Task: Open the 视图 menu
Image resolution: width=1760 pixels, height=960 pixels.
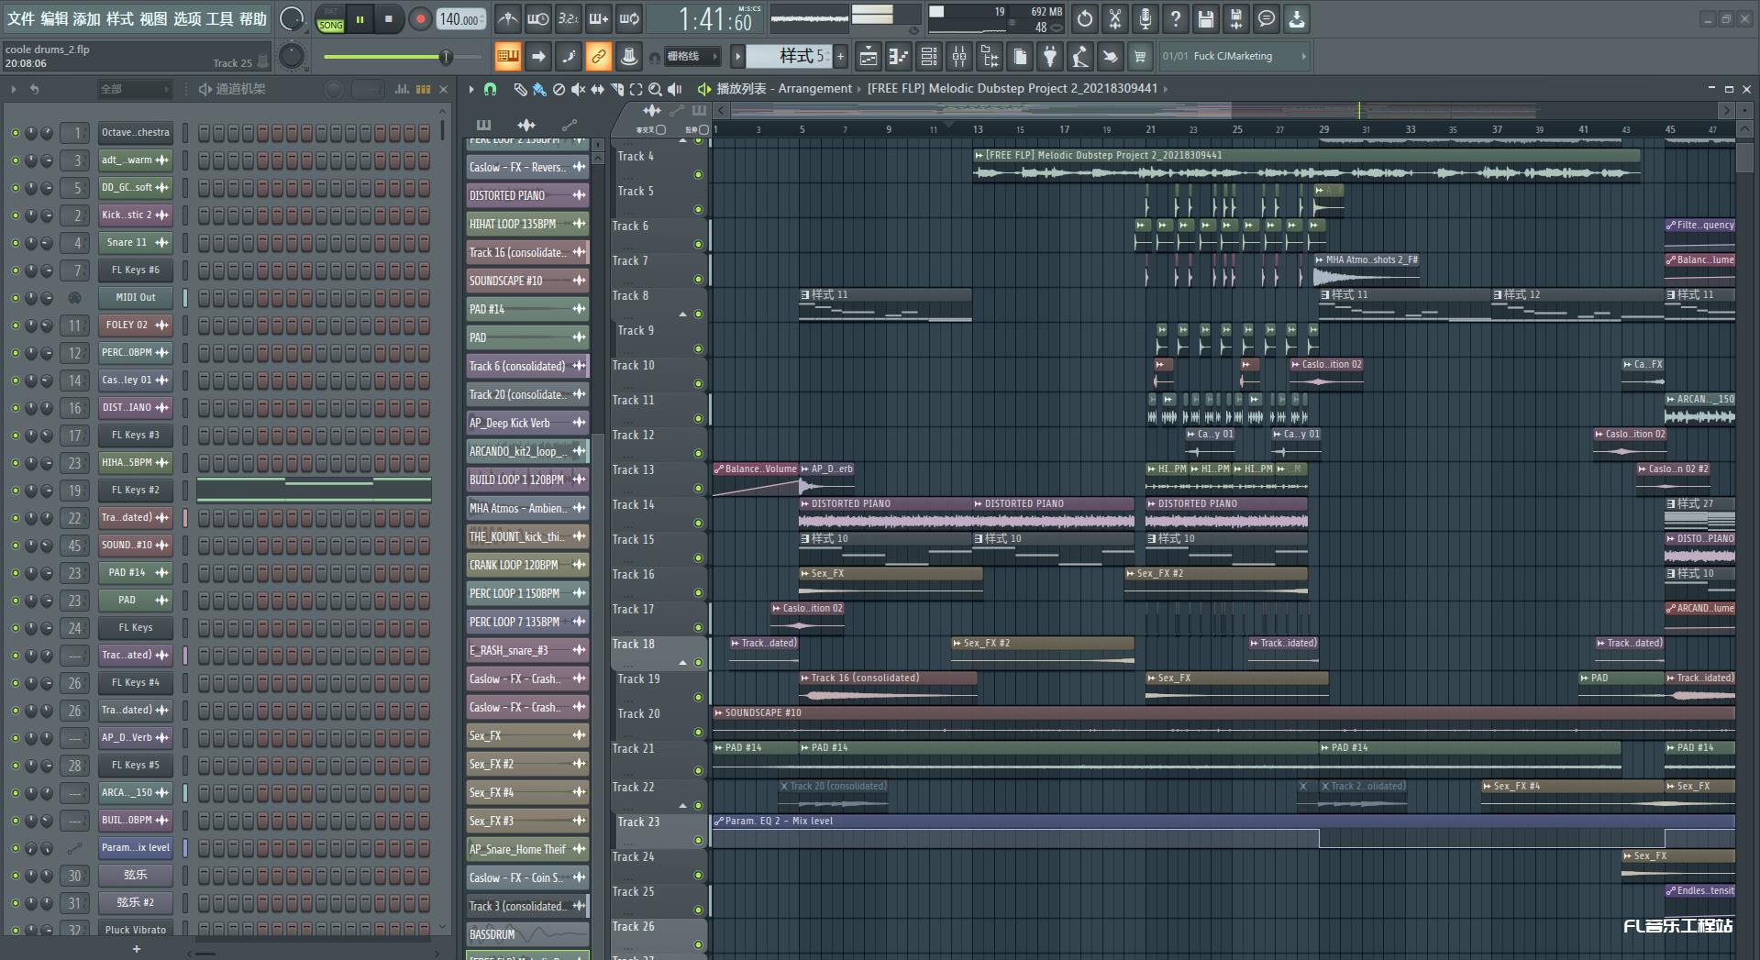Action: pos(153,18)
